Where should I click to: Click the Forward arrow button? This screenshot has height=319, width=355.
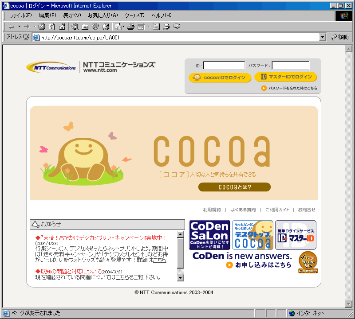(x=27, y=27)
